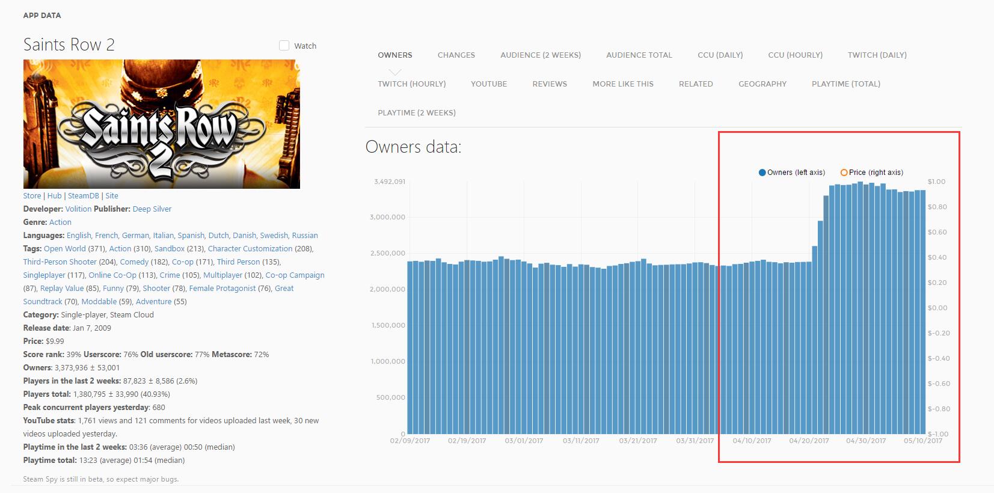Open the Character Customization tag
The width and height of the screenshot is (994, 493).
[x=250, y=248]
